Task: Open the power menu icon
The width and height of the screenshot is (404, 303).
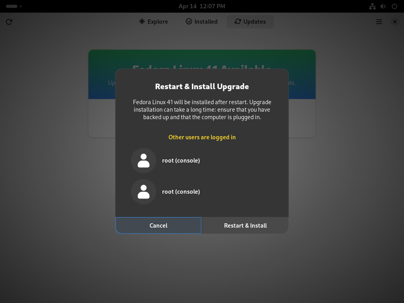Action: (395, 6)
